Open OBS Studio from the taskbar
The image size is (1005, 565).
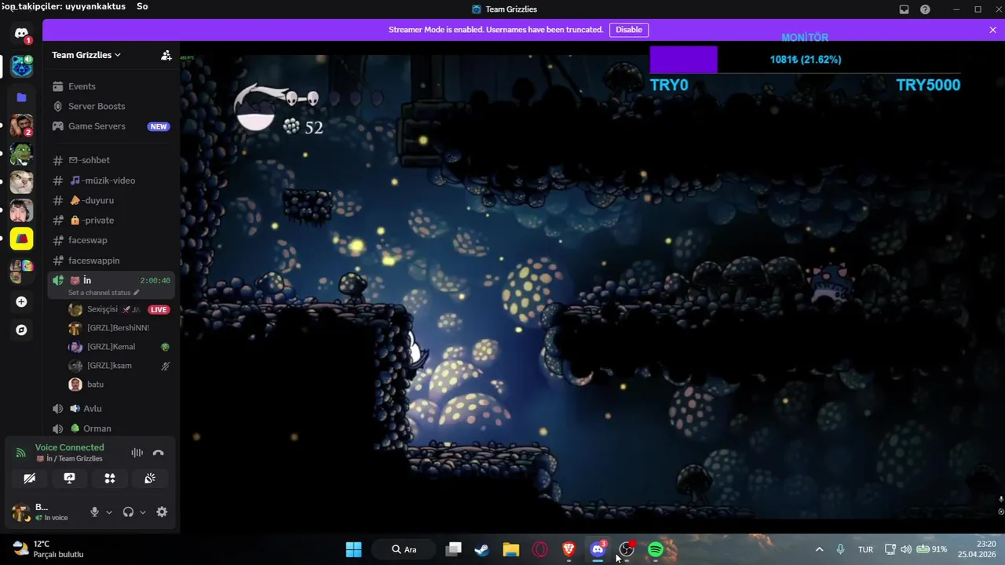tap(627, 549)
